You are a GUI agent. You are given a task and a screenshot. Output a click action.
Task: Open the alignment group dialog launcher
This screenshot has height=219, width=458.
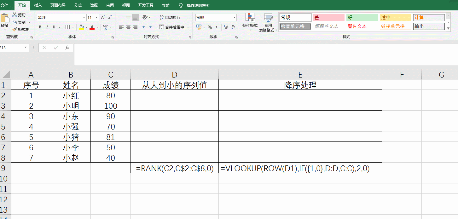click(190, 37)
